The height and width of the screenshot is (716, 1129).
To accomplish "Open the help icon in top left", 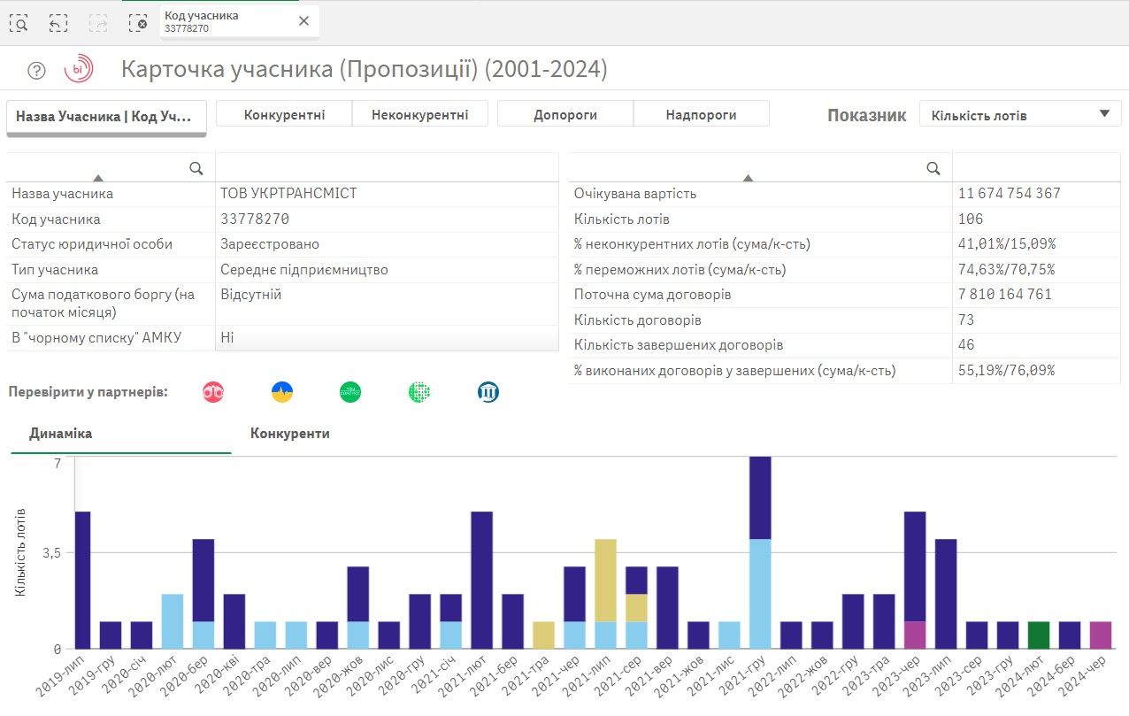I will [x=35, y=70].
